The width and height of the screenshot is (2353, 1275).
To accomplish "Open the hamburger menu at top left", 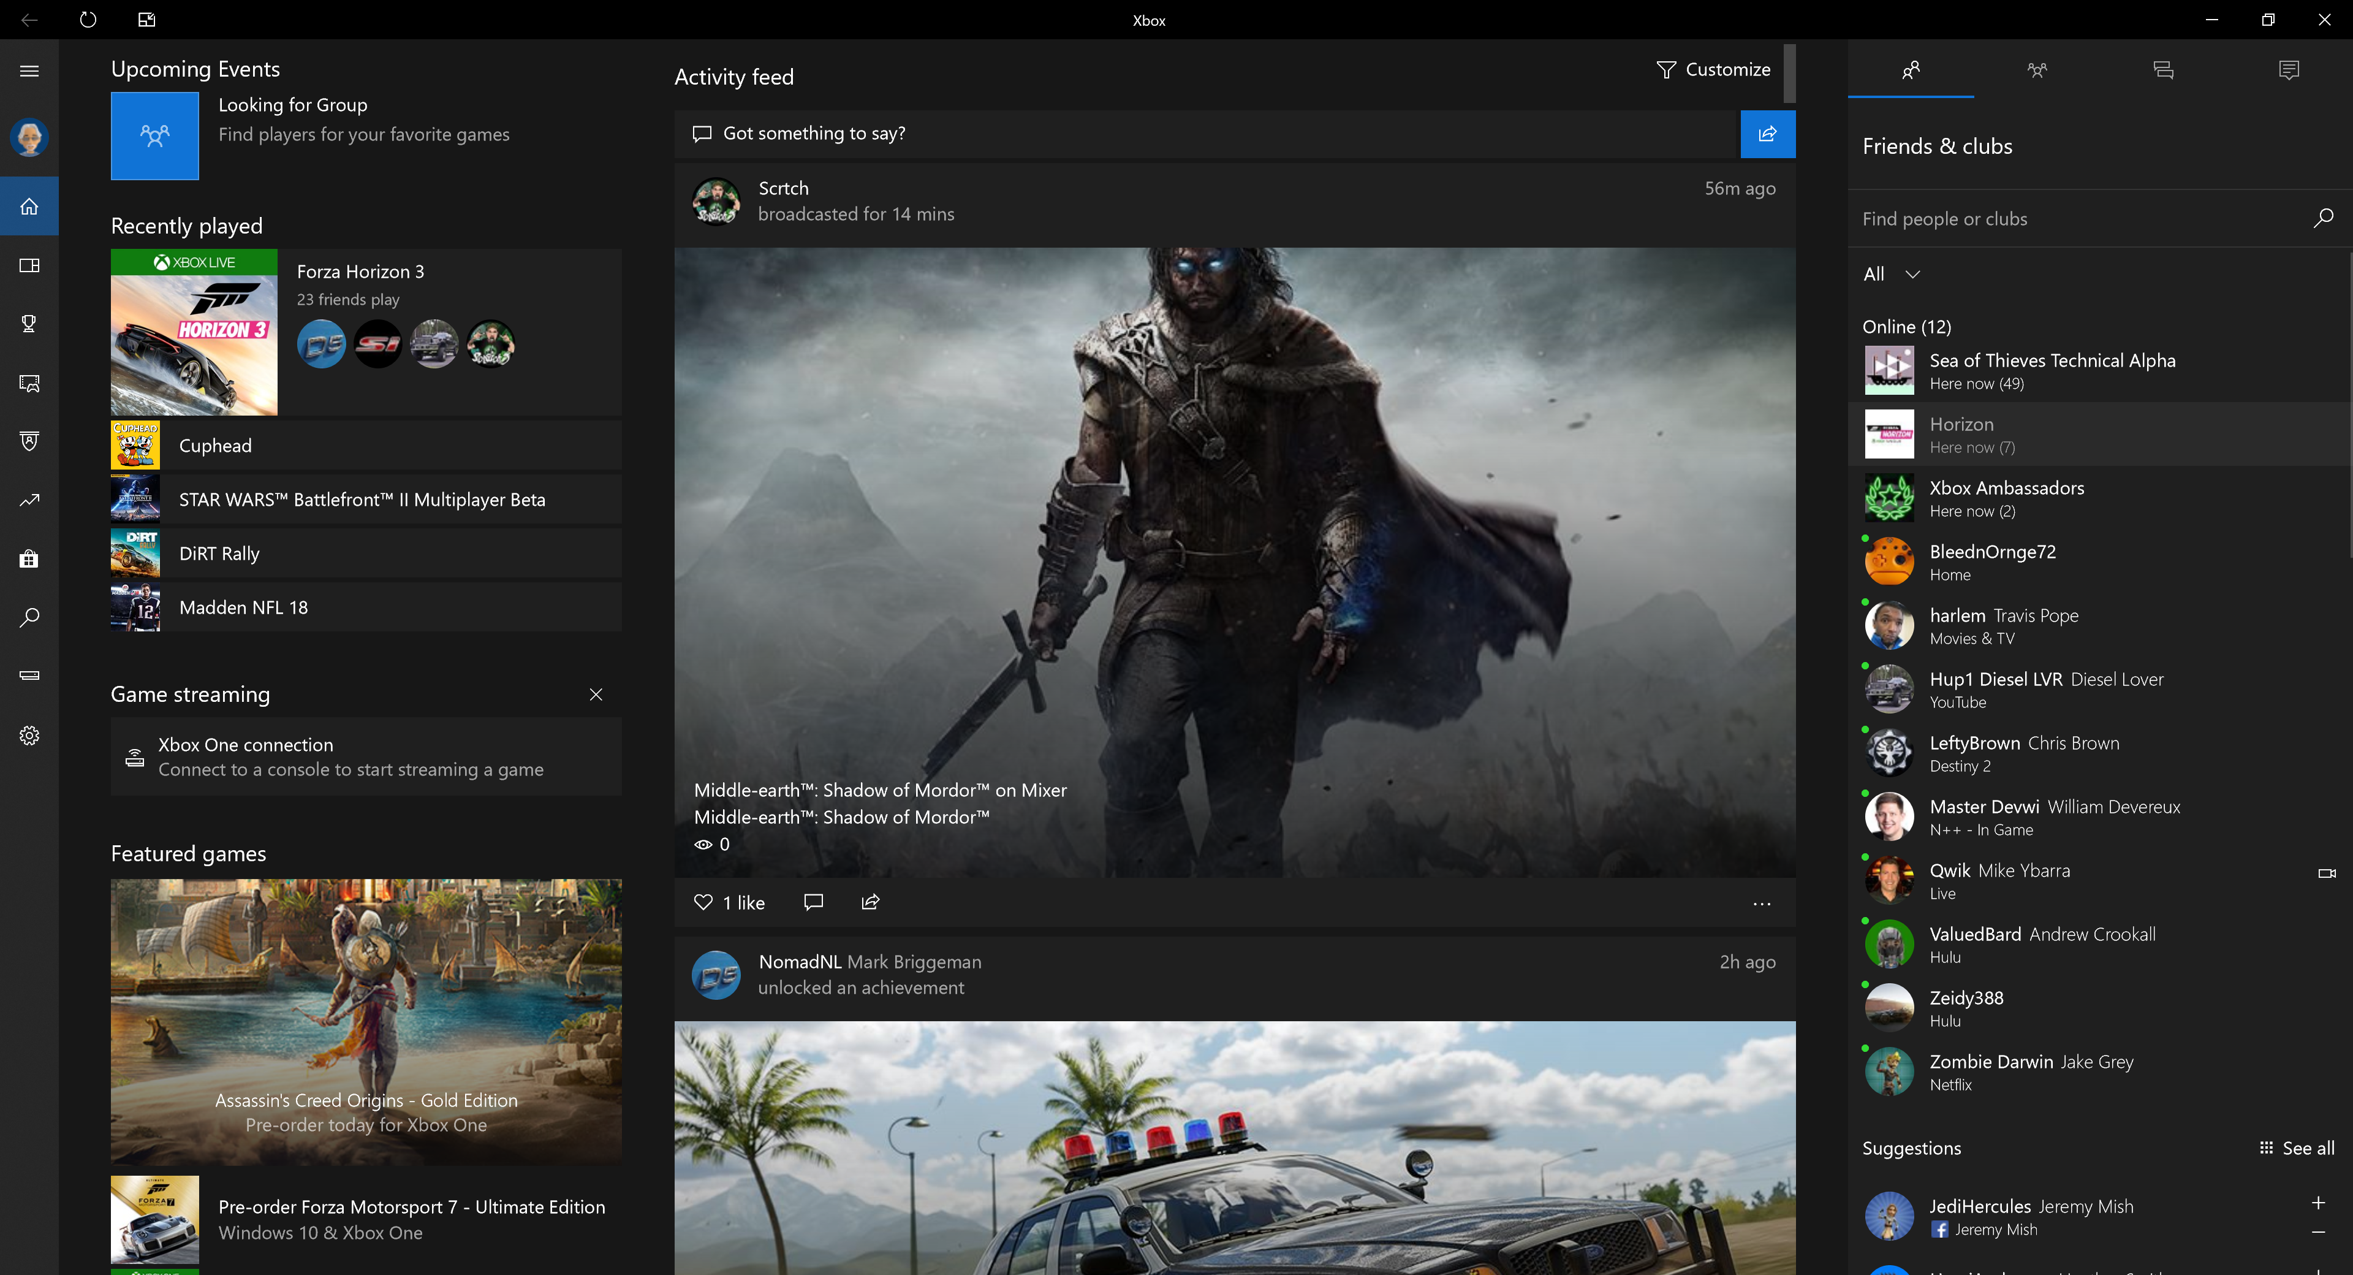I will pyautogui.click(x=29, y=70).
